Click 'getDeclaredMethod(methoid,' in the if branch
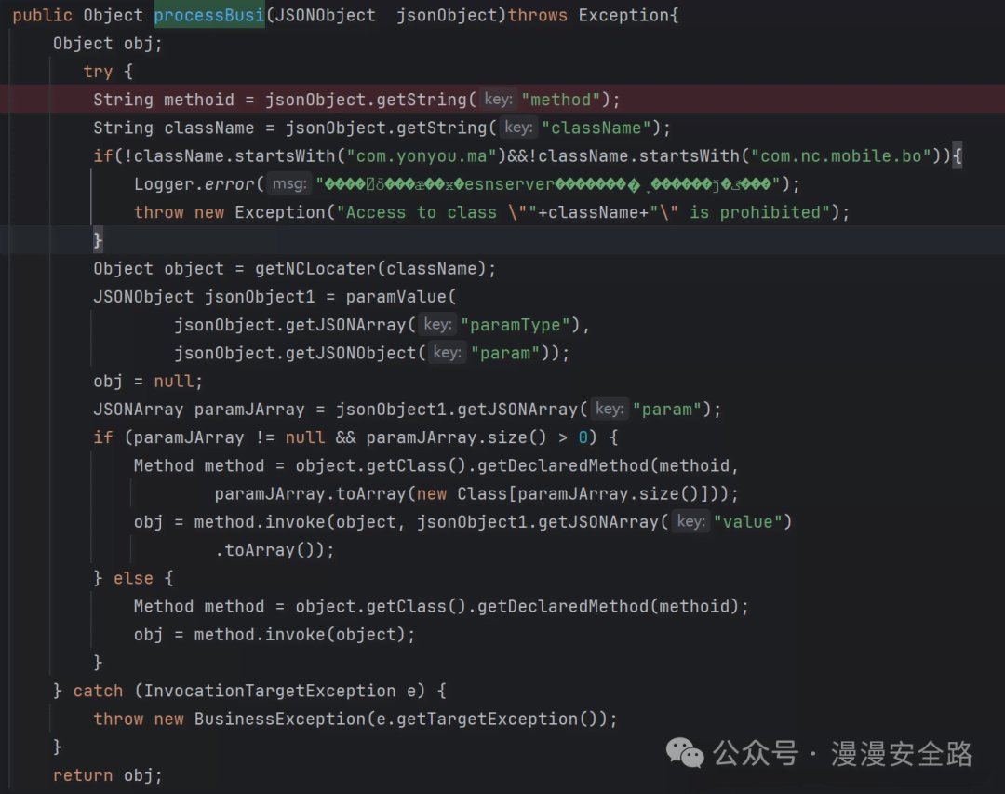1005x794 pixels. click(x=609, y=467)
